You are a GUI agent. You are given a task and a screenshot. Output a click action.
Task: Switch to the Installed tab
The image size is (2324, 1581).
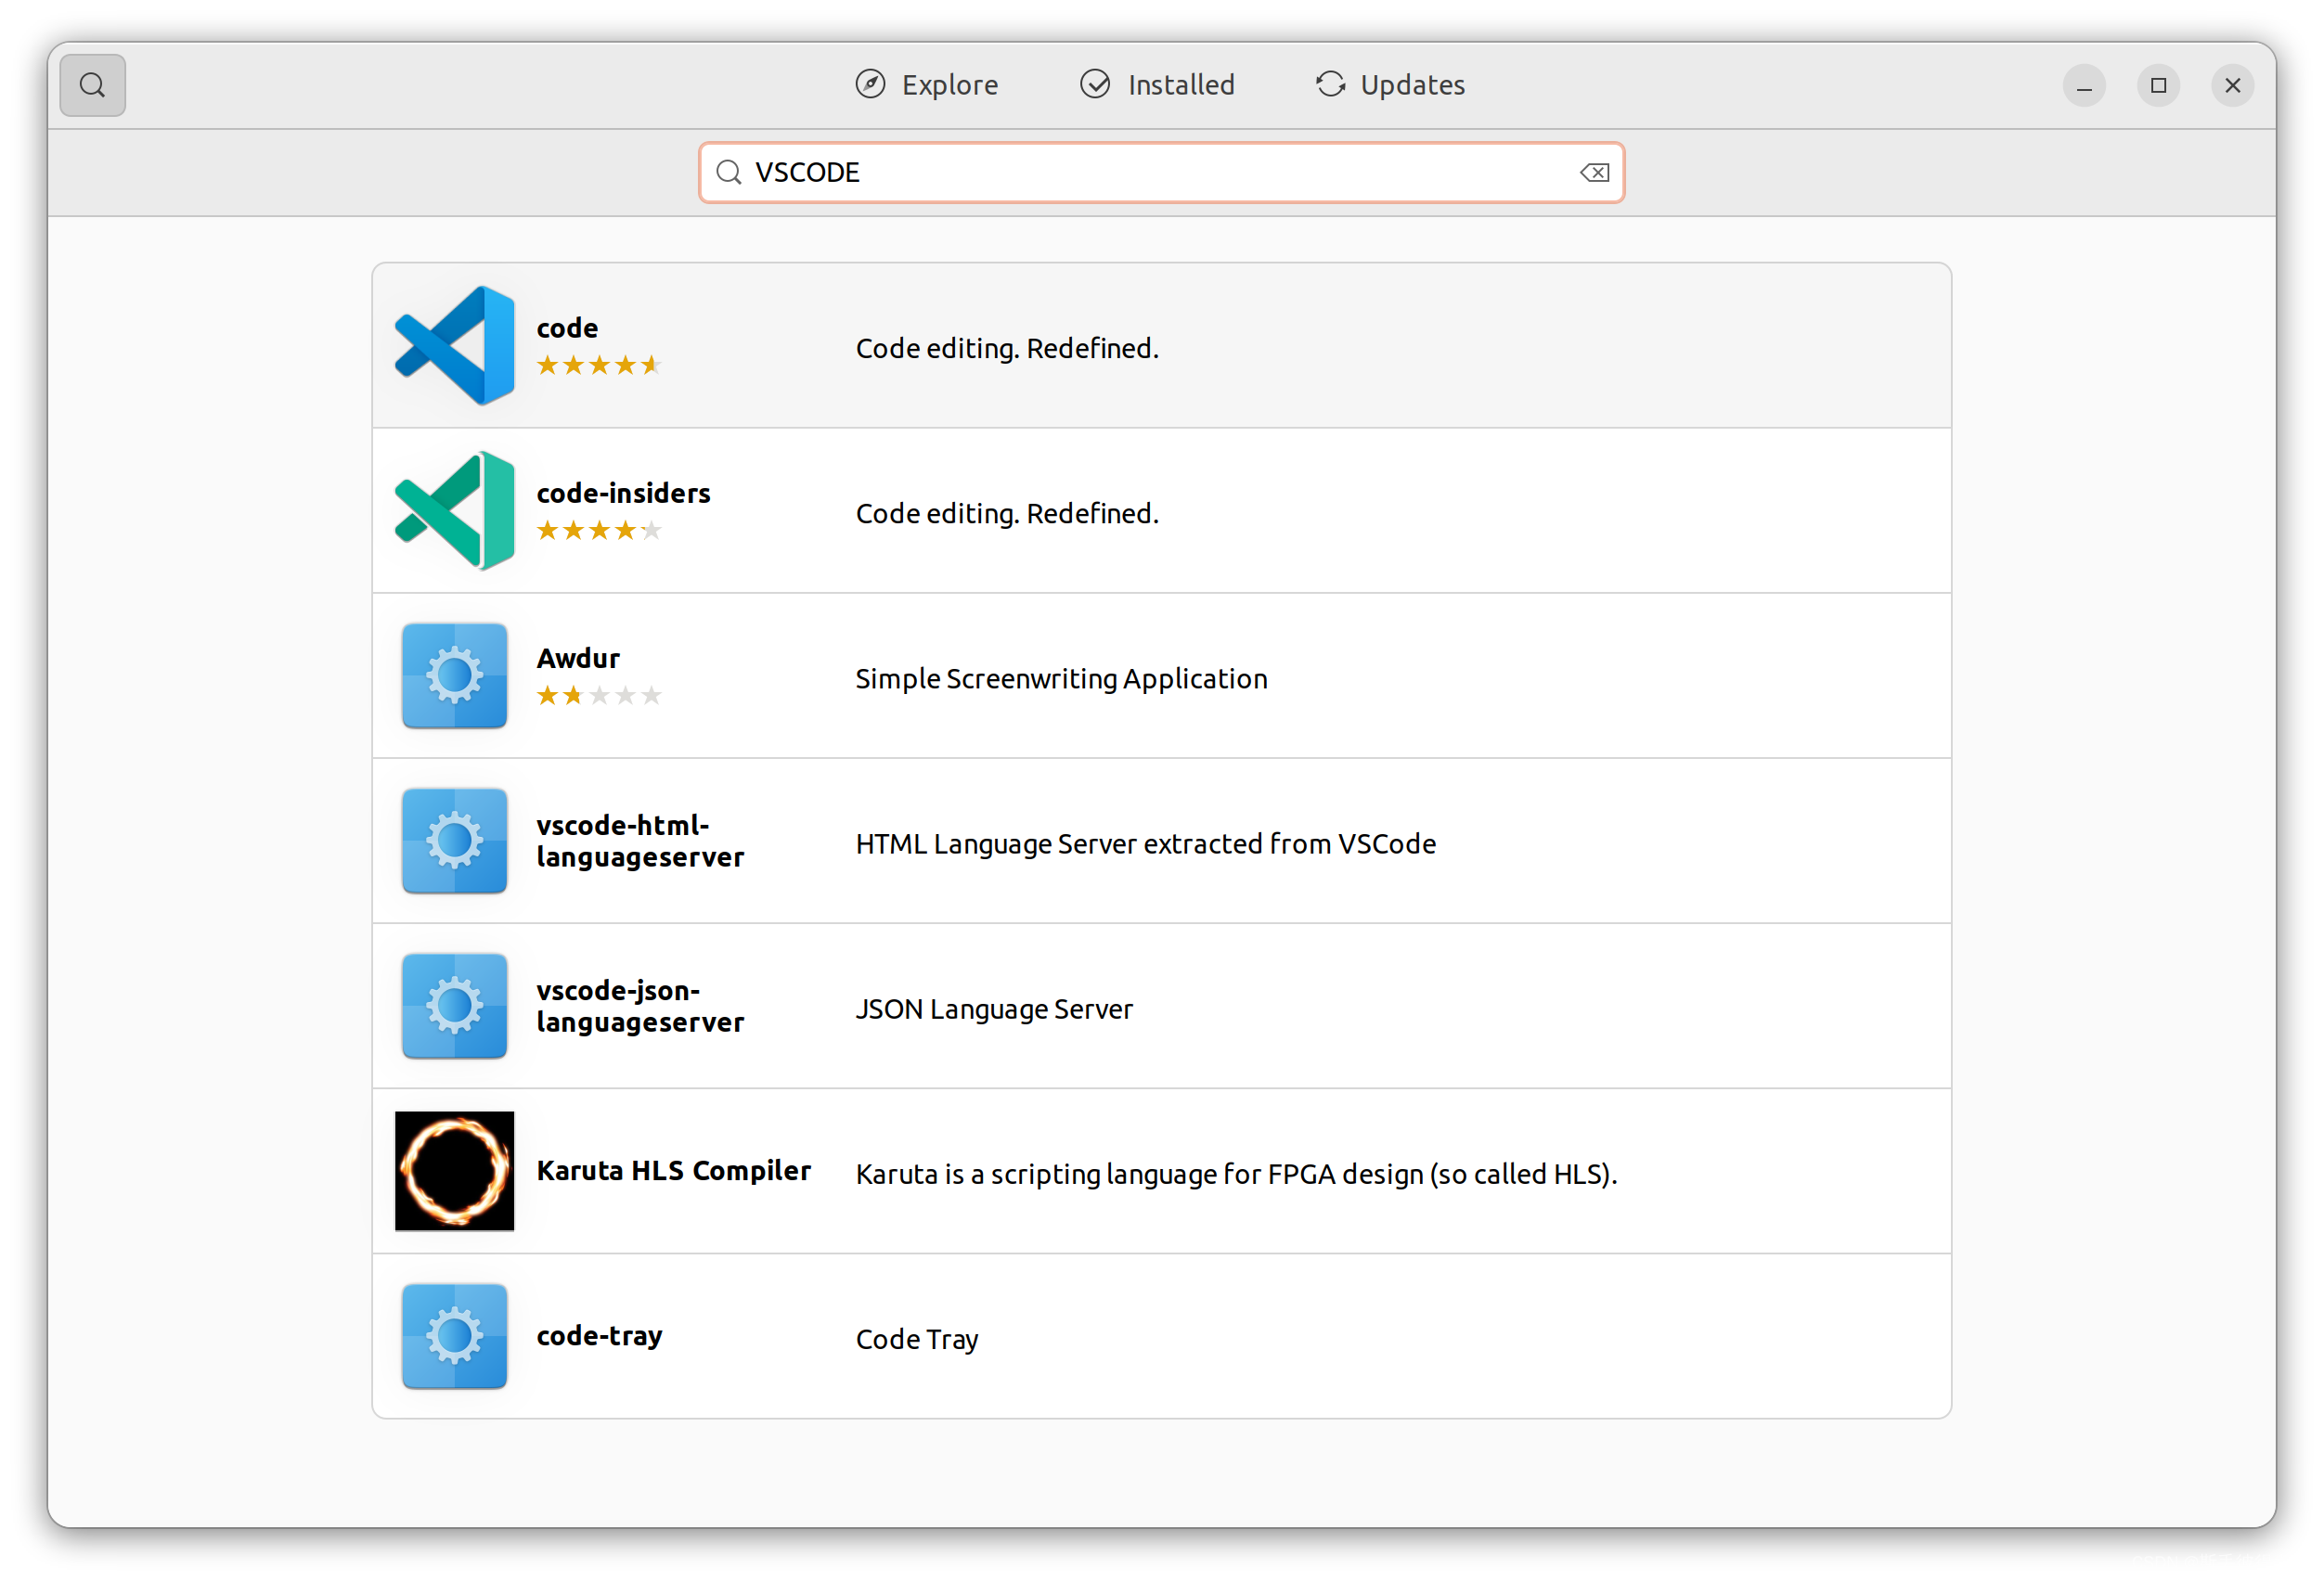(1158, 85)
